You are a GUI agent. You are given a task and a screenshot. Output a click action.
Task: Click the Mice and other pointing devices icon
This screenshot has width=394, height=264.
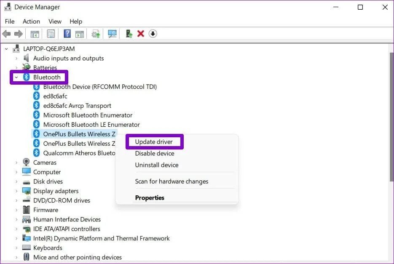[27, 257]
